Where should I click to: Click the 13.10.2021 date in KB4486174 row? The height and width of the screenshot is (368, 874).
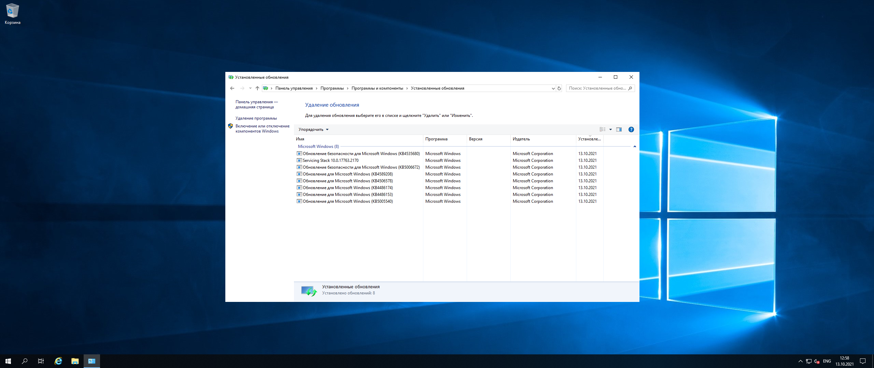(587, 188)
